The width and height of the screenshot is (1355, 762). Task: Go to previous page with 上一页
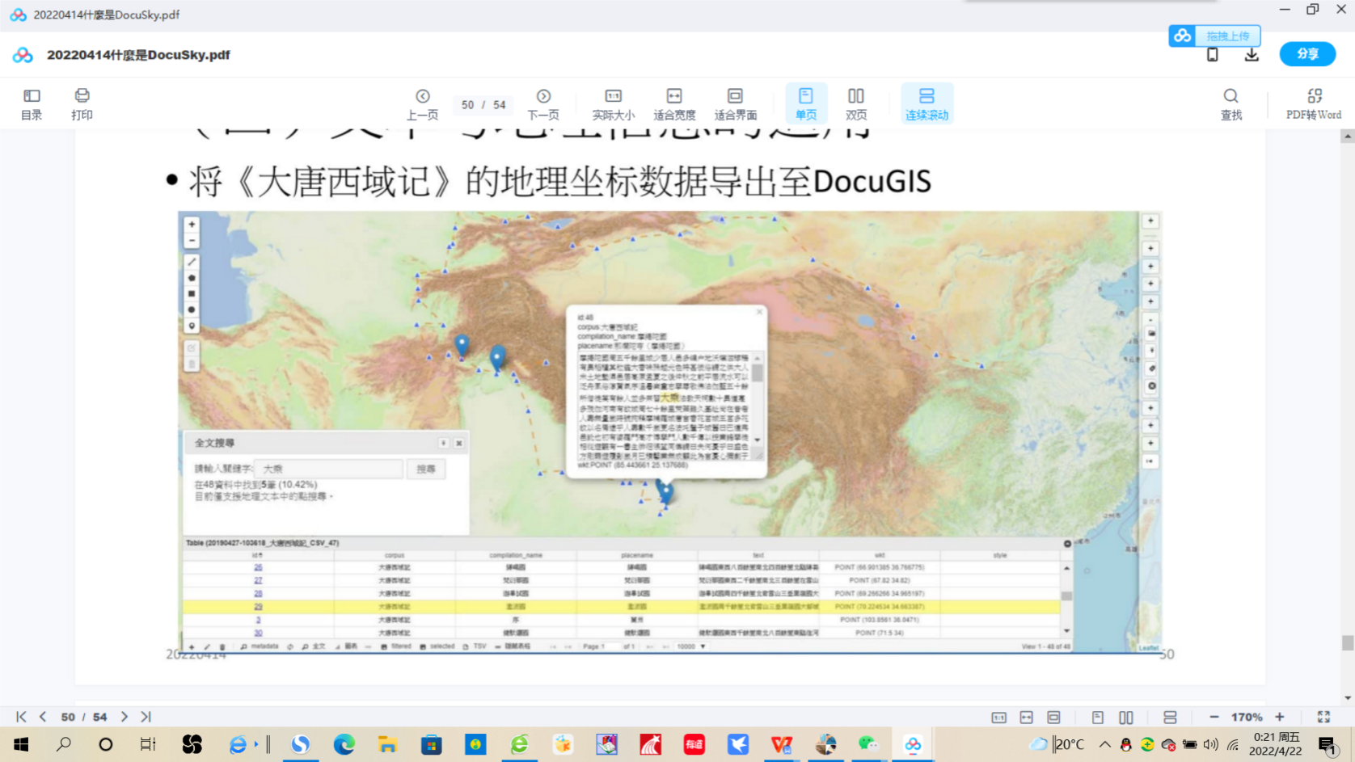[x=422, y=104]
